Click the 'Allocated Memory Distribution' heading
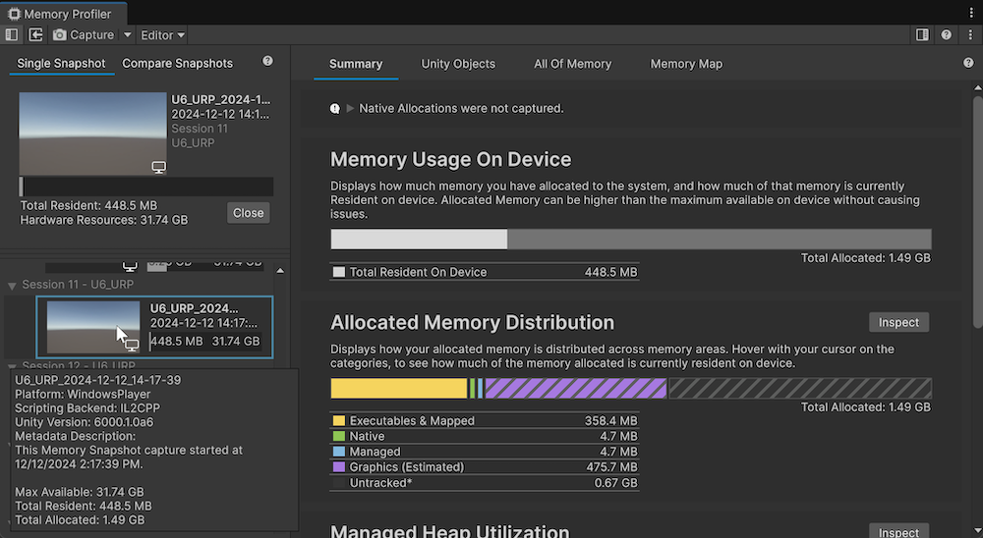 point(472,323)
